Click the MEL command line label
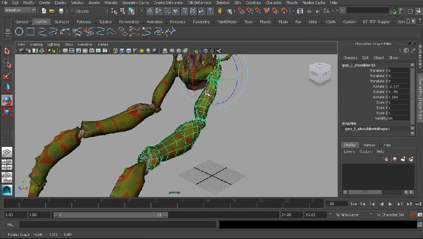The height and width of the screenshot is (239, 423). coord(11,224)
